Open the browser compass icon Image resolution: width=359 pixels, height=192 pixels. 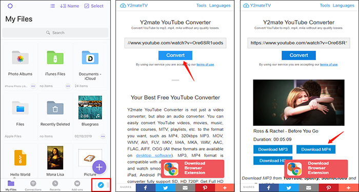[x=101, y=185]
